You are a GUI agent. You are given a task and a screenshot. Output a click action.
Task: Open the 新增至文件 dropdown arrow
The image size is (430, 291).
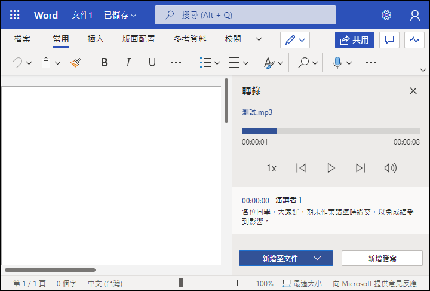[x=317, y=258]
